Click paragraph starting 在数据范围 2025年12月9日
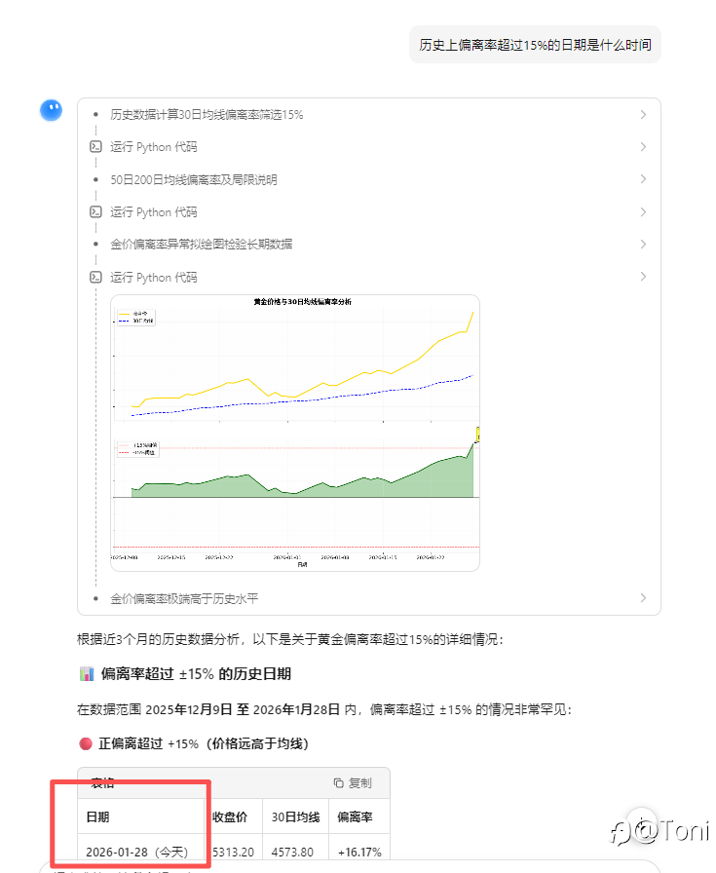The image size is (716, 873). coord(324,709)
